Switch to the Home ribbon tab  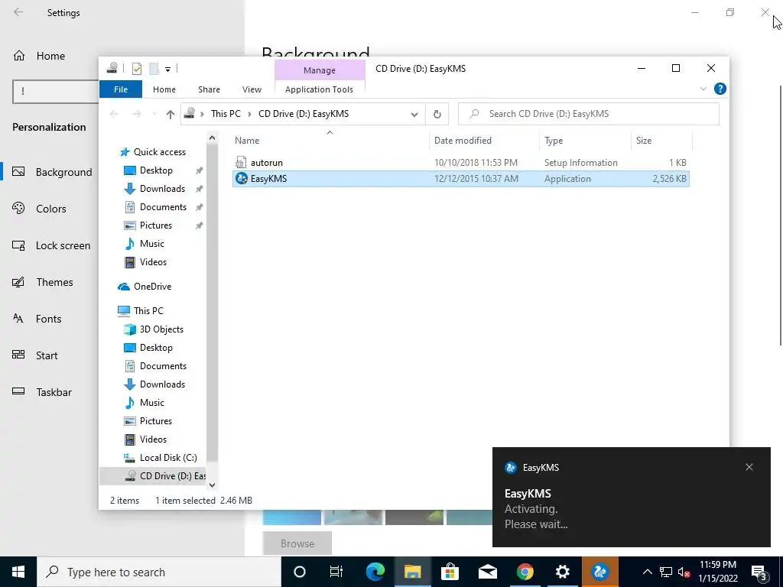164,89
